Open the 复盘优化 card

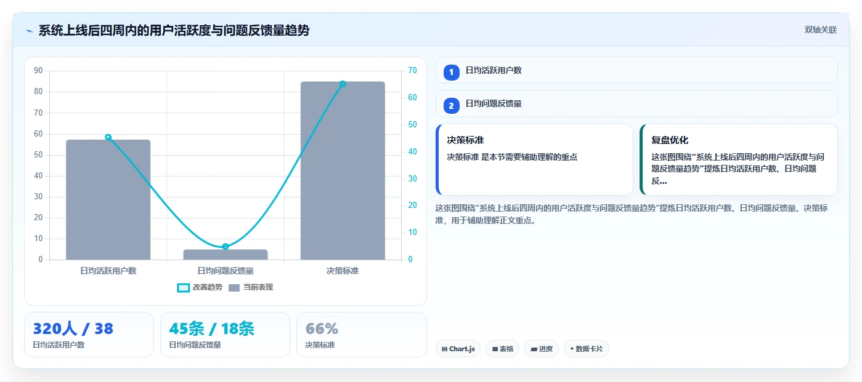point(739,159)
